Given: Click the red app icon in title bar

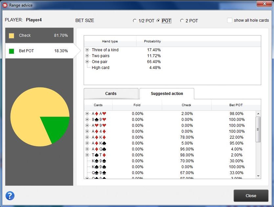Looking at the screenshot, I should 5,5.
